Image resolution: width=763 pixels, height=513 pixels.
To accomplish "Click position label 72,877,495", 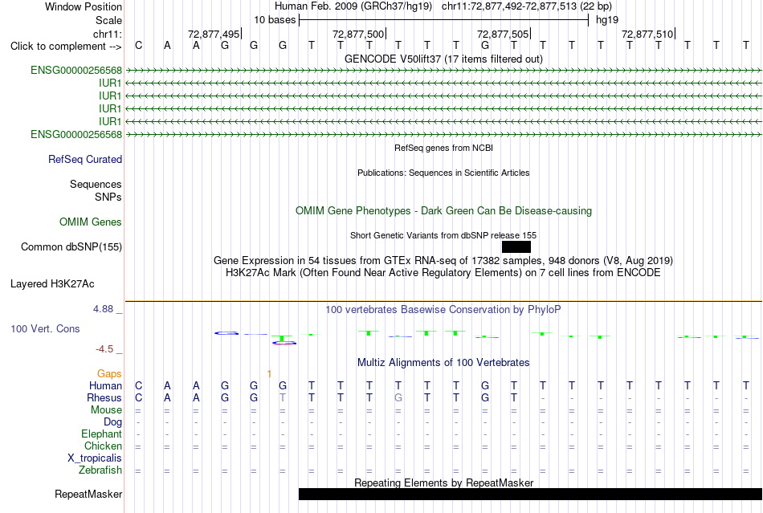I will pyautogui.click(x=214, y=34).
